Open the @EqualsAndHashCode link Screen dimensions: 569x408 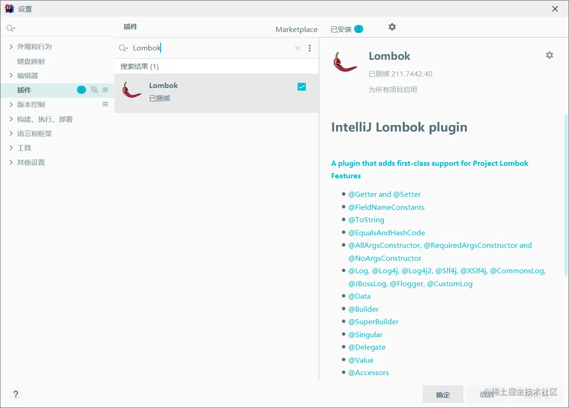[x=387, y=232]
